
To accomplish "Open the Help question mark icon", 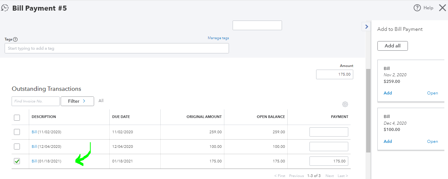I will 417,8.
